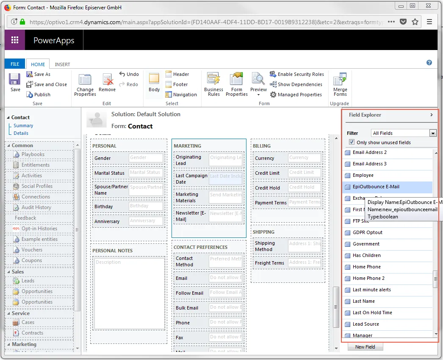The width and height of the screenshot is (443, 360).
Task: Select Navigation in the ribbon
Action: click(x=181, y=95)
